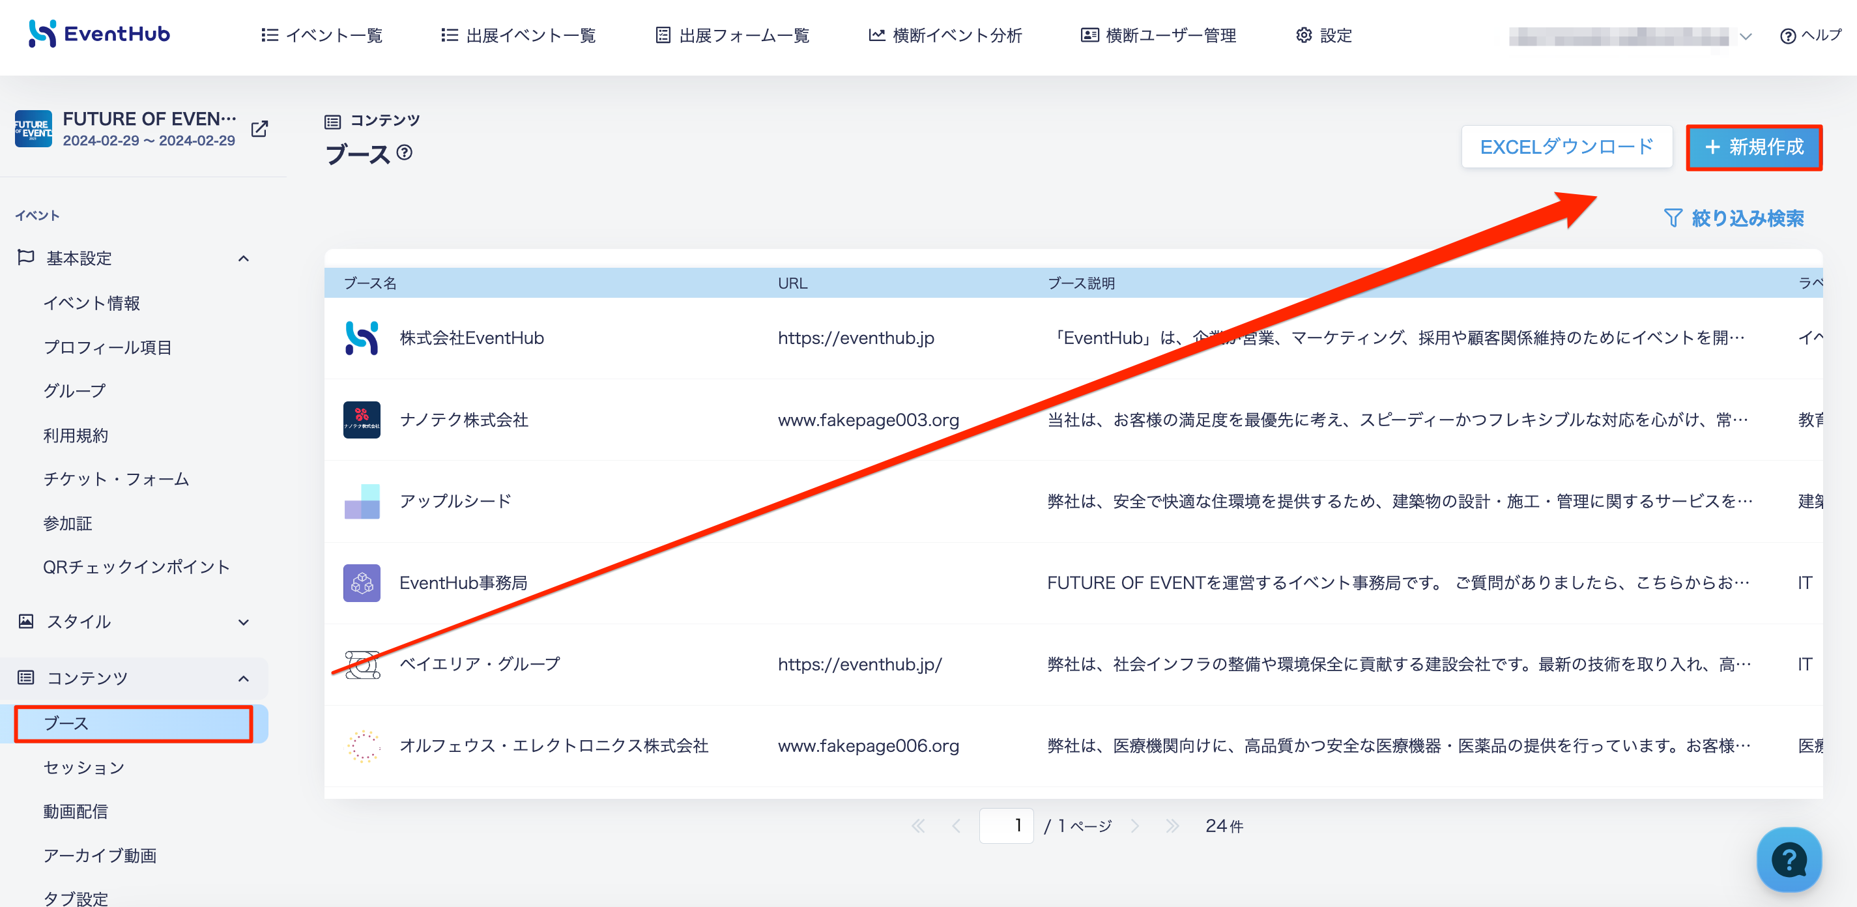Screen dimensions: 1857x907
Task: Click the ブース説明 column header
Action: [1080, 283]
